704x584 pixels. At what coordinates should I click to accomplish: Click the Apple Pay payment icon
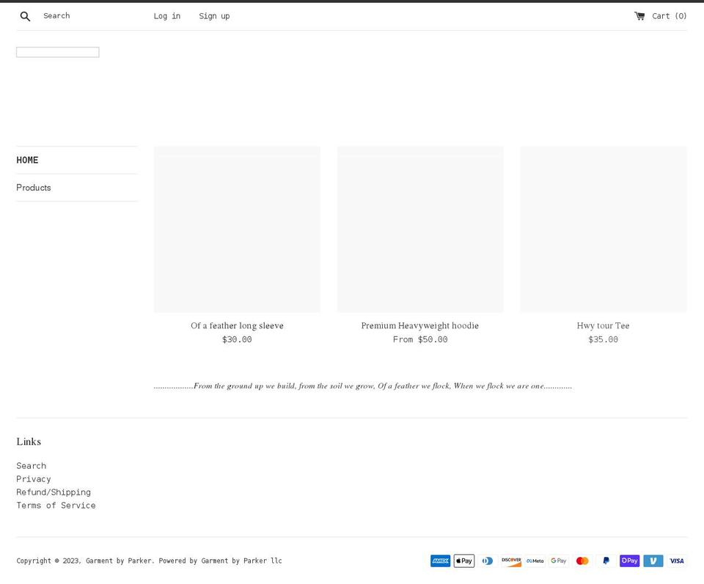pos(463,561)
